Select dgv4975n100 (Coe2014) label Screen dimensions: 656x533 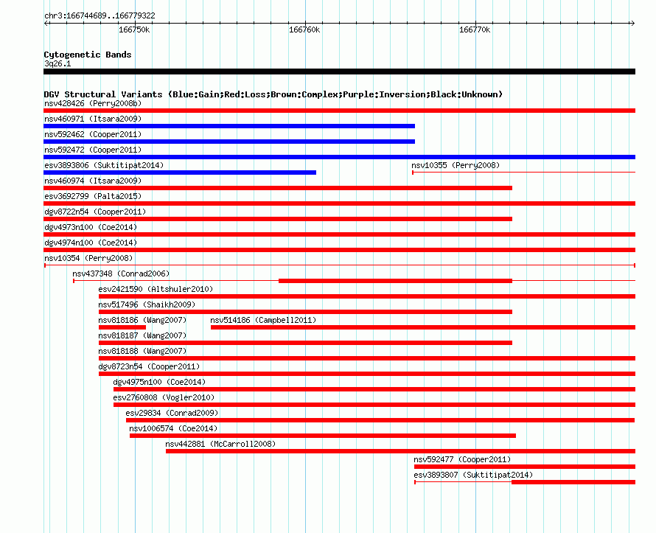159,382
